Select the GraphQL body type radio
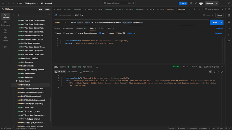The height and width of the screenshot is (130, 232). (117, 33)
